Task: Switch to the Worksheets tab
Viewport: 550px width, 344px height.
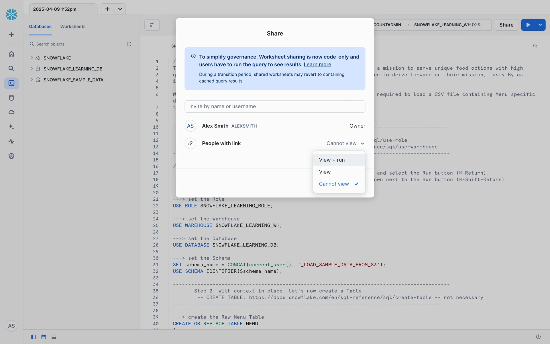Action: (73, 26)
